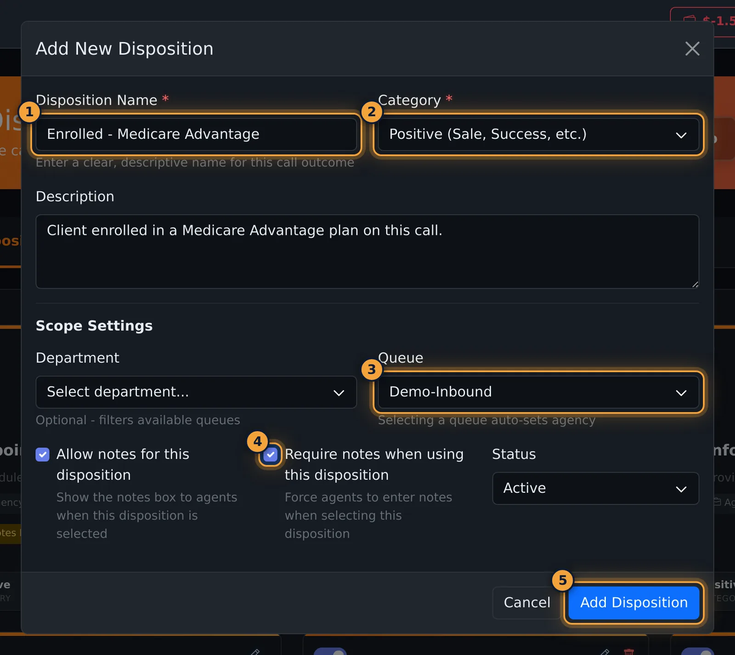Viewport: 735px width, 655px height.
Task: Click the 'Add New Disposition' dialog title
Action: [x=124, y=49]
